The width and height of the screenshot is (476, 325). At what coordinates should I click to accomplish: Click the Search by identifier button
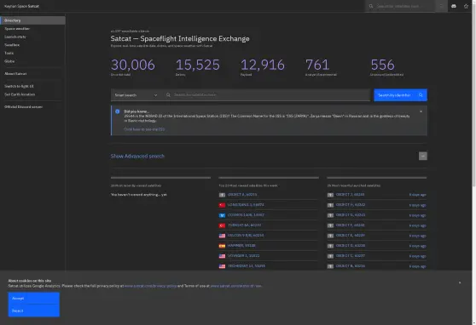point(400,95)
